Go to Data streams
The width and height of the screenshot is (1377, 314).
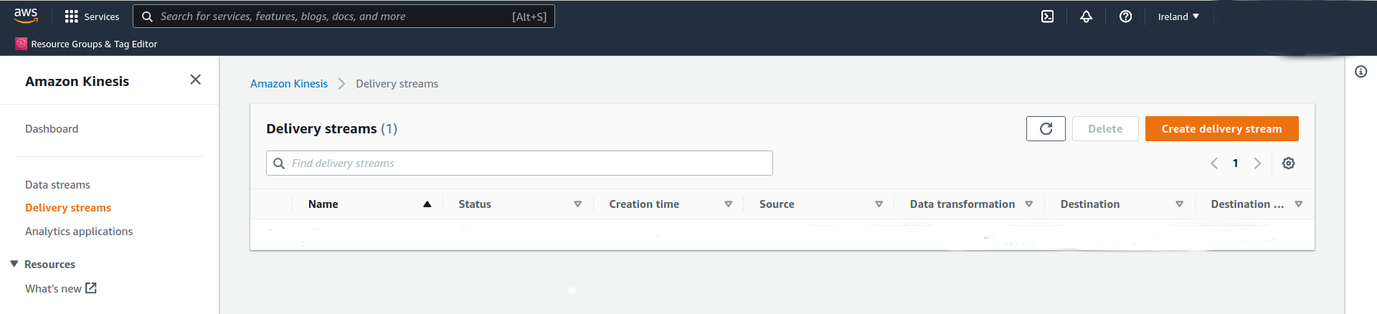(x=57, y=185)
